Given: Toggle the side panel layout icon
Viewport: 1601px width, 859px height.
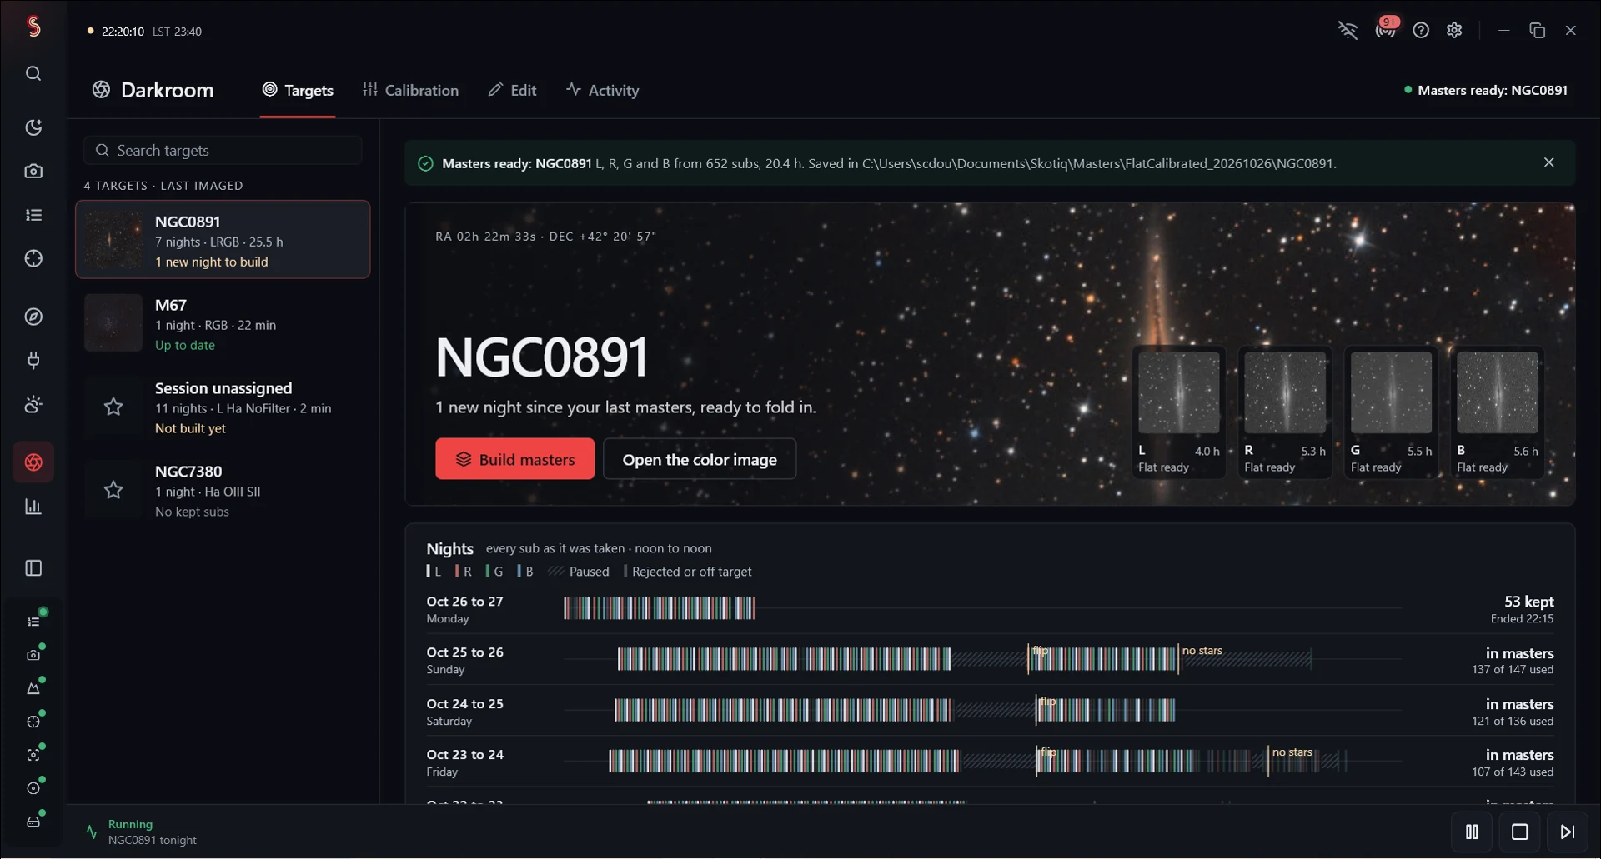Looking at the screenshot, I should (x=33, y=568).
